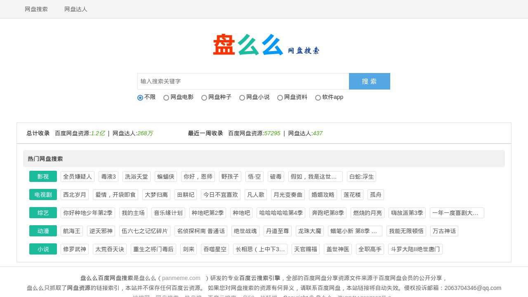Viewport: 528px width, 297px height.
Task: Click the 月光变奏曲 search tag
Action: (288, 195)
